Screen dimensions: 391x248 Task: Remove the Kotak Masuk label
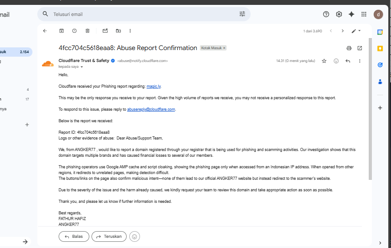pos(224,48)
